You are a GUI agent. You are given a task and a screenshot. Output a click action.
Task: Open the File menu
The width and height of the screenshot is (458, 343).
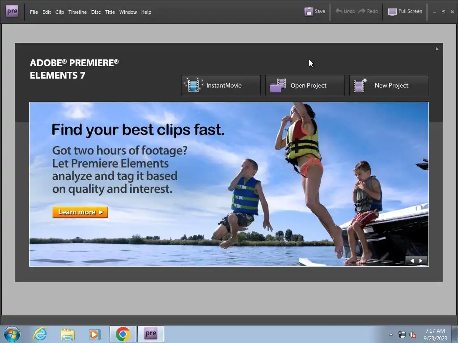pos(34,12)
